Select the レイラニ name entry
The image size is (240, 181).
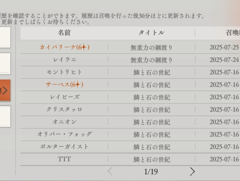pyautogui.click(x=64, y=60)
